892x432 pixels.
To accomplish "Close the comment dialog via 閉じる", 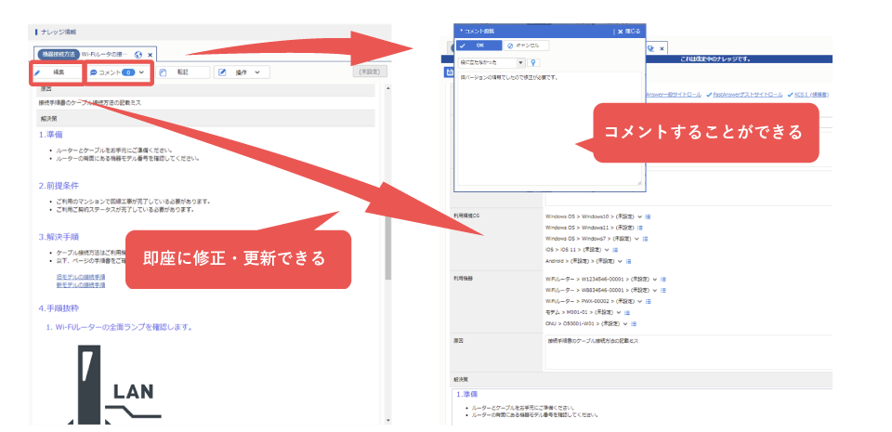I will click(630, 31).
